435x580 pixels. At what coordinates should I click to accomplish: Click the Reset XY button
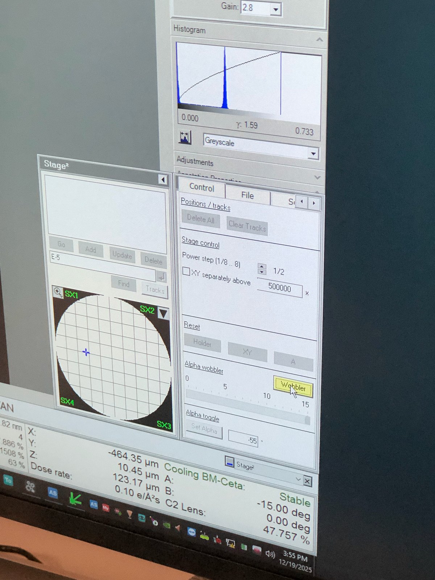click(x=248, y=352)
